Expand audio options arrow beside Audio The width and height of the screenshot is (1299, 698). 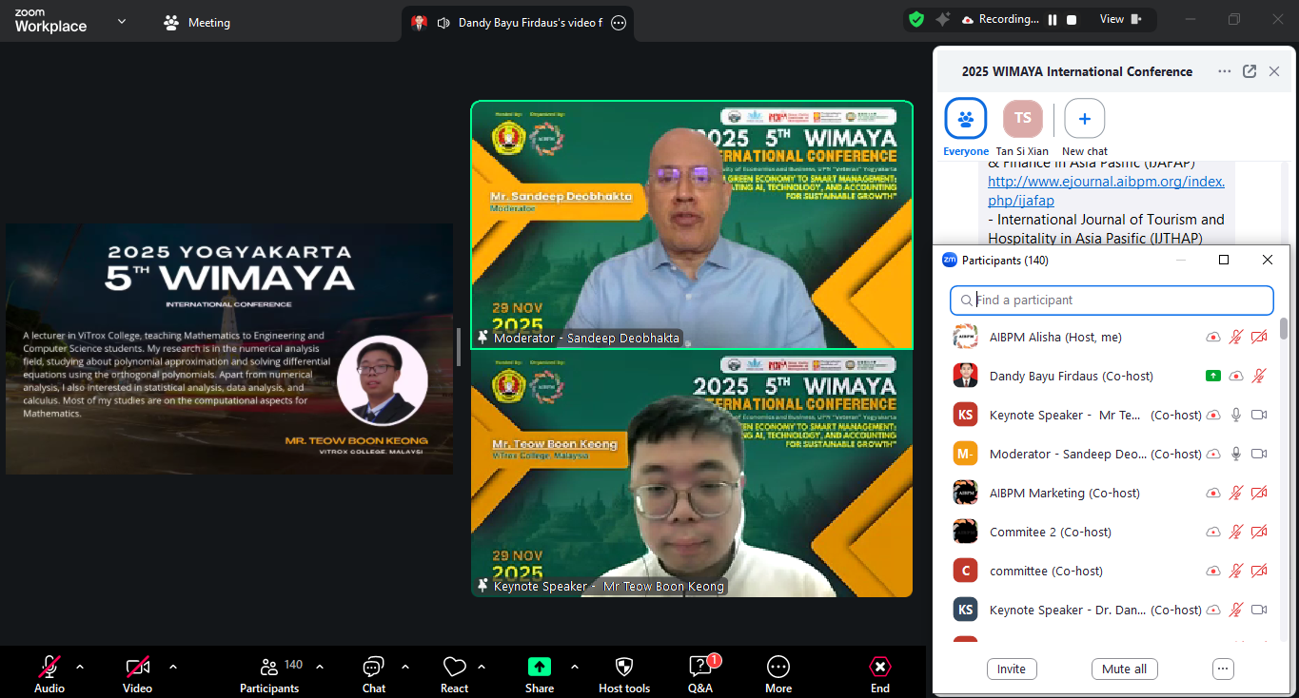coord(80,667)
